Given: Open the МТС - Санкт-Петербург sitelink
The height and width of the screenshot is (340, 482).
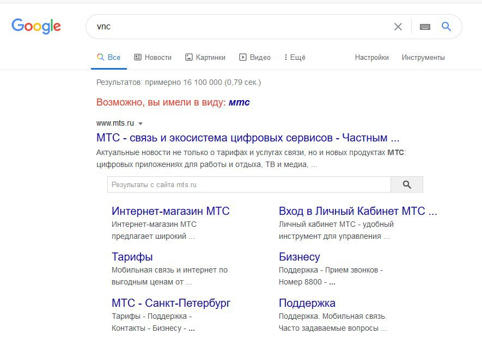Looking at the screenshot, I should tap(171, 303).
